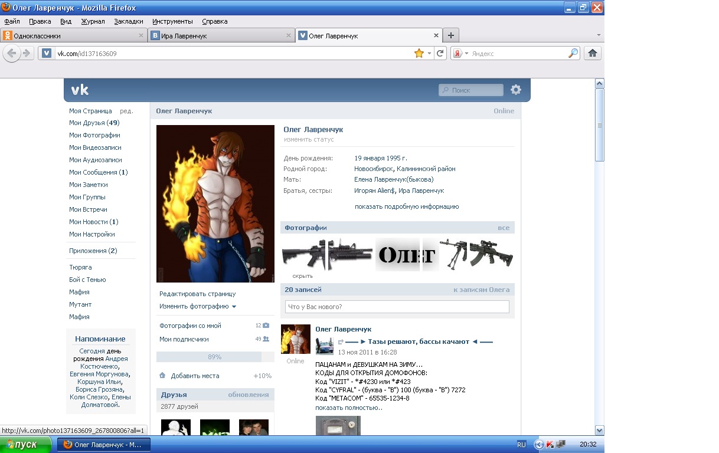Click house icon near Добавить места
The image size is (719, 453).
(x=162, y=376)
